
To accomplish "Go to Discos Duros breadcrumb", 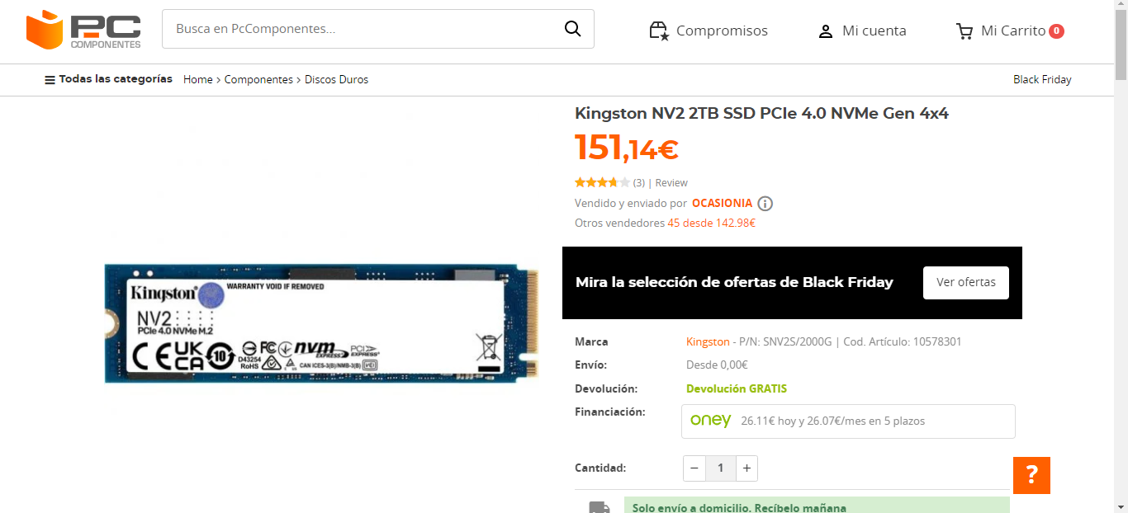I will click(336, 79).
